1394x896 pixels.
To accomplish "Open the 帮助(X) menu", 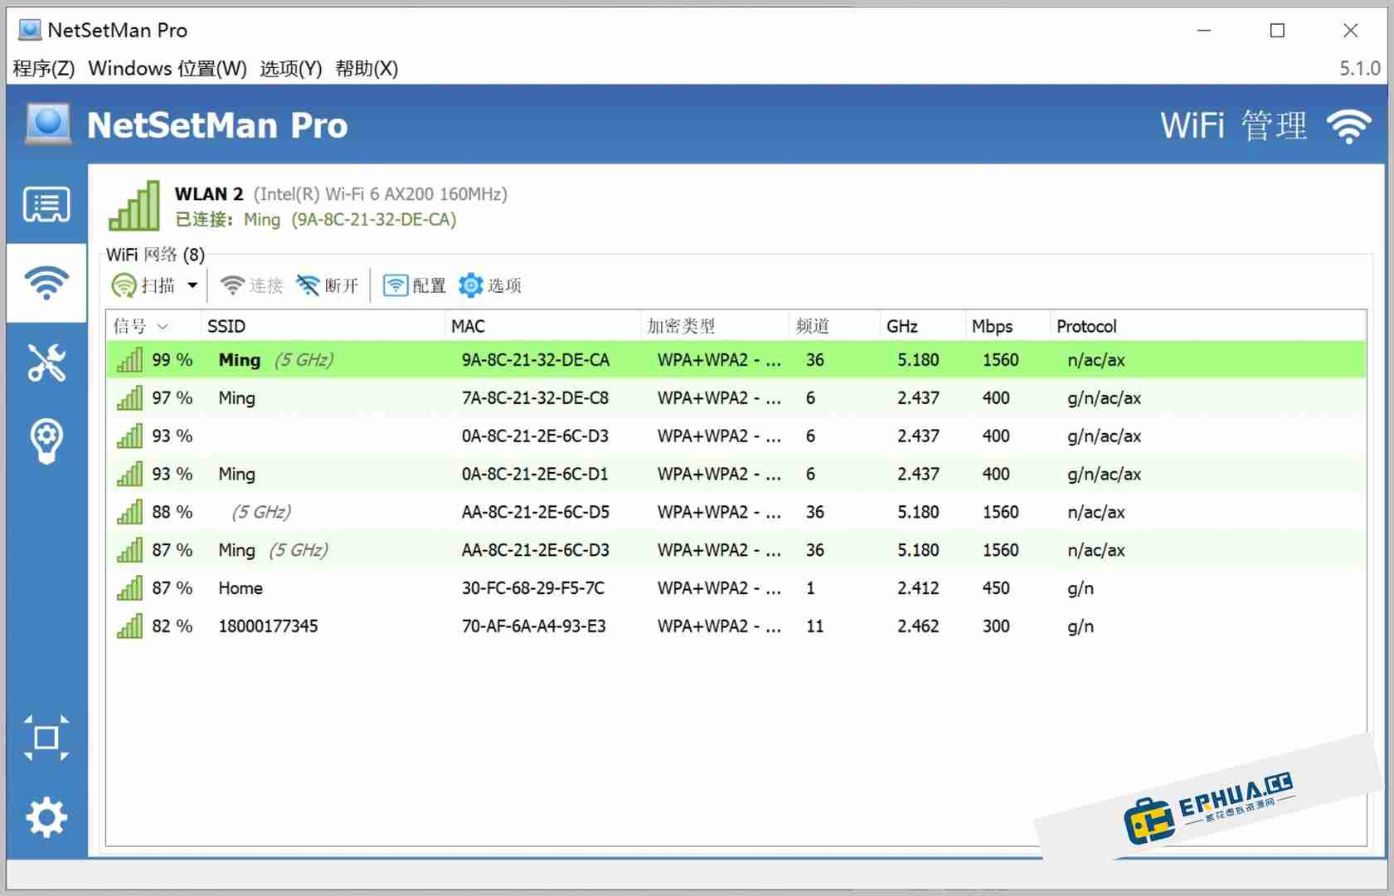I will (367, 68).
